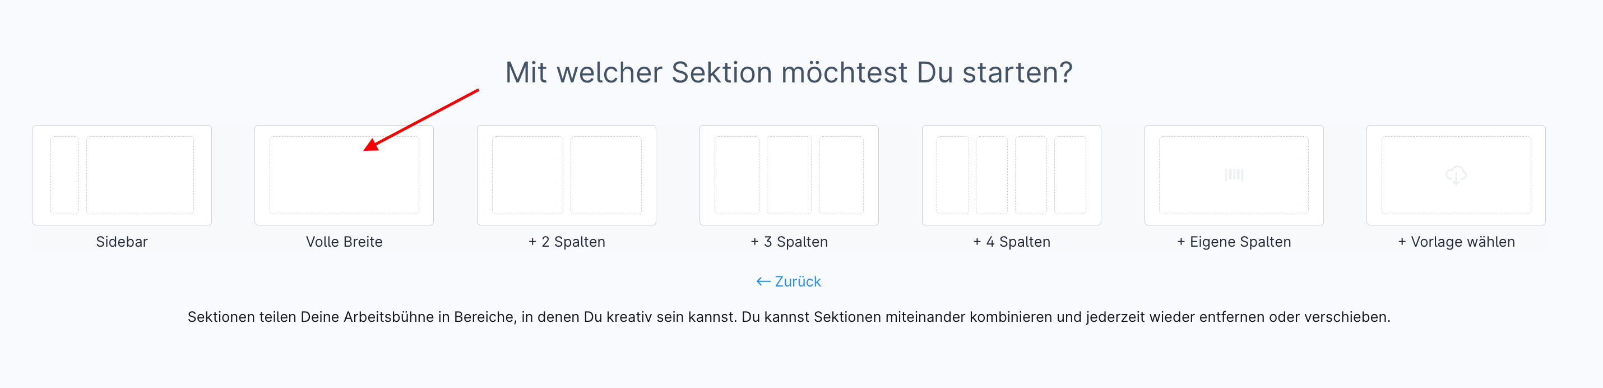Screen dimensions: 1603x388
Task: Click the "Sidebar" label
Action: (122, 242)
